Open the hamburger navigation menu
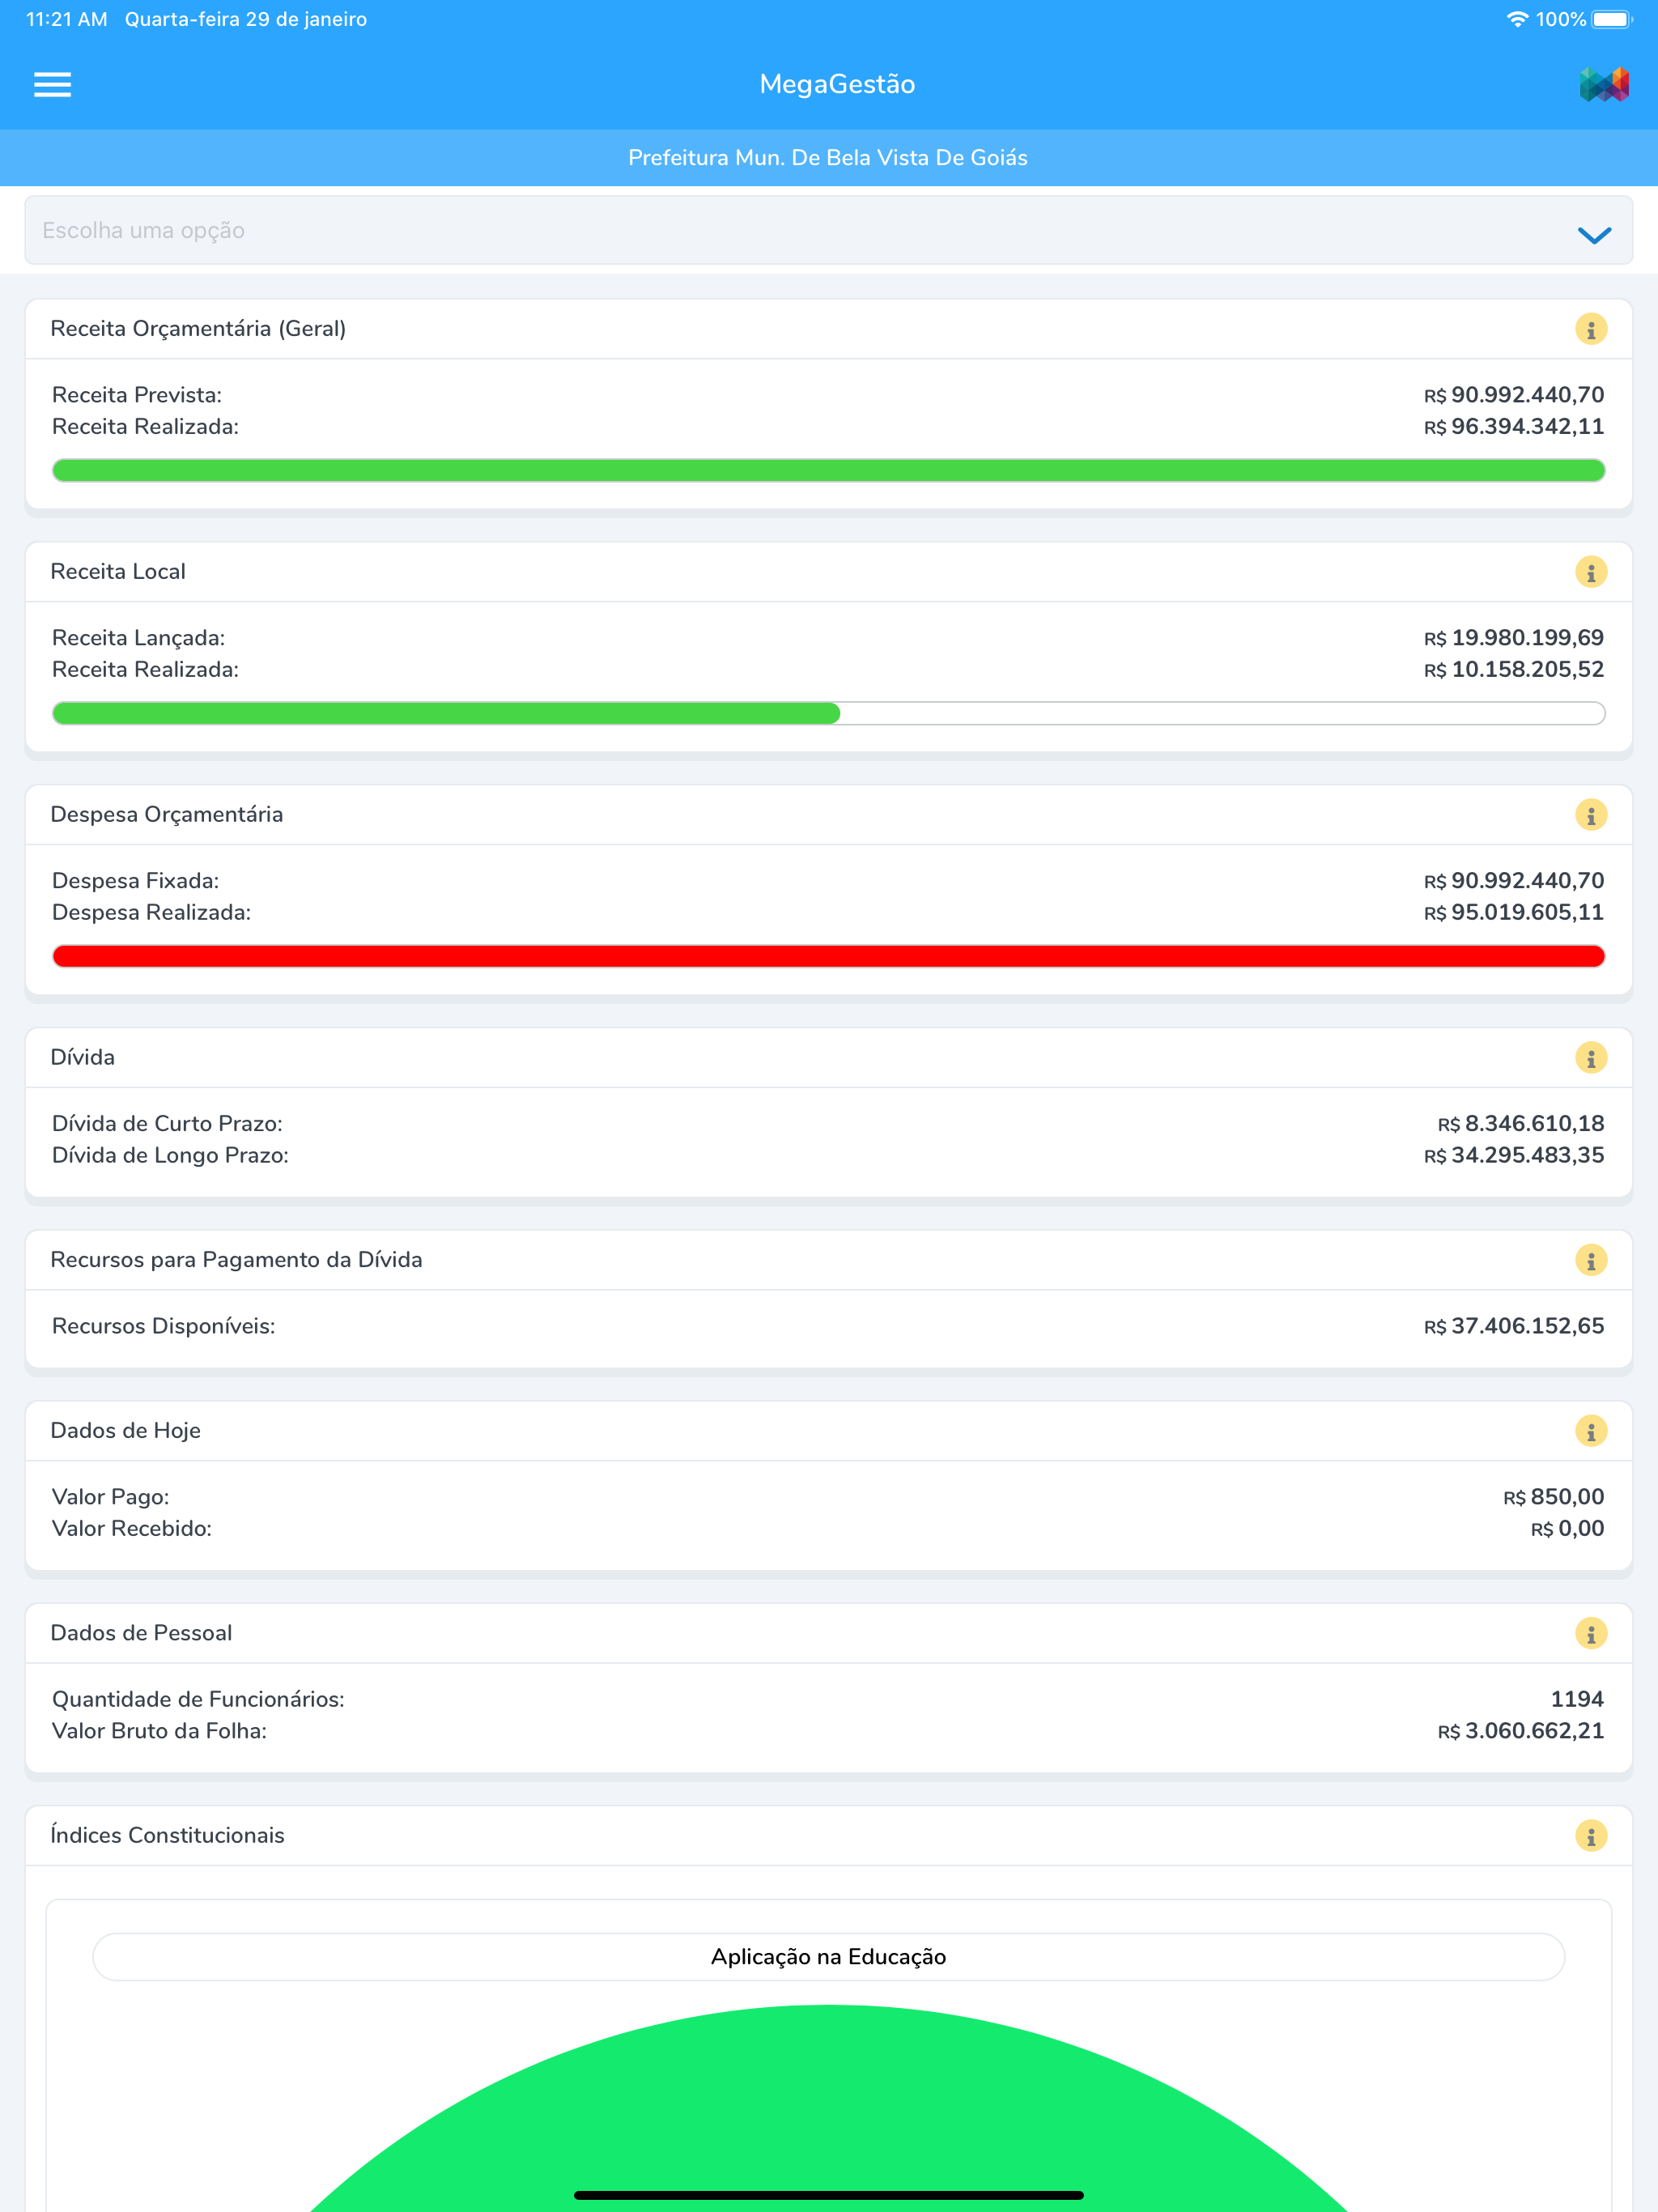Viewport: 1658px width, 2212px height. (52, 85)
